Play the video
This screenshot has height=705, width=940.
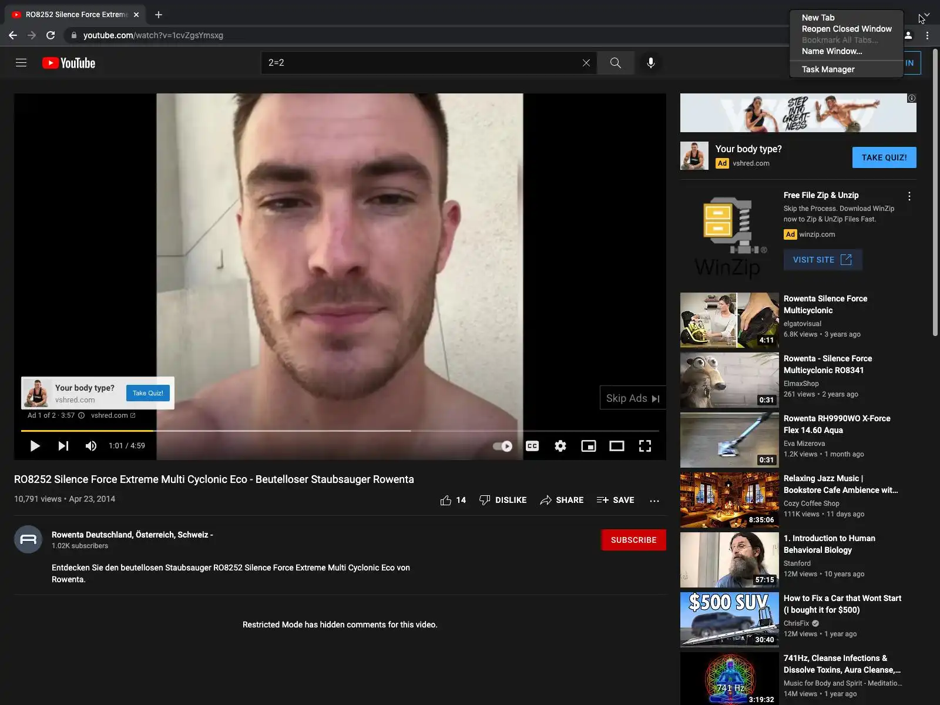[x=35, y=446]
